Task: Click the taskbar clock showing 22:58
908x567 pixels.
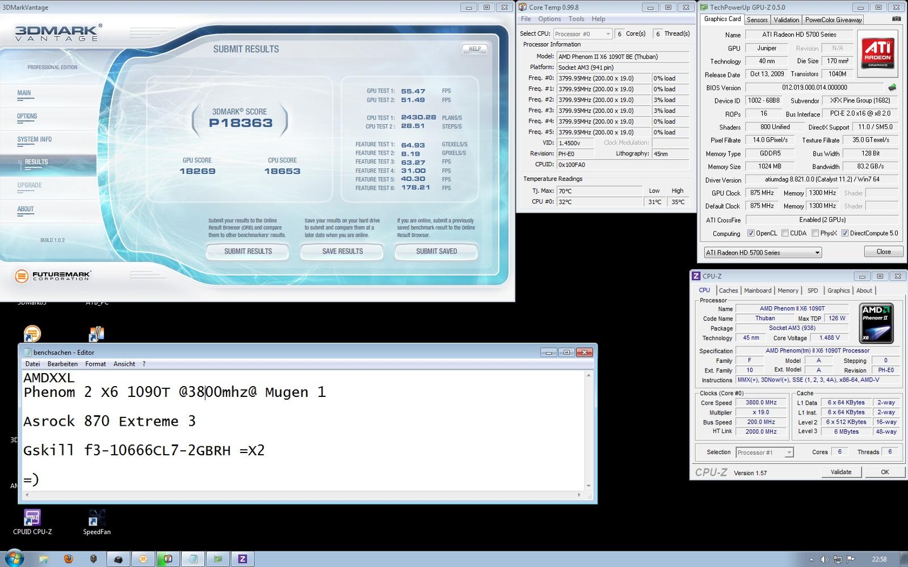Action: (879, 560)
